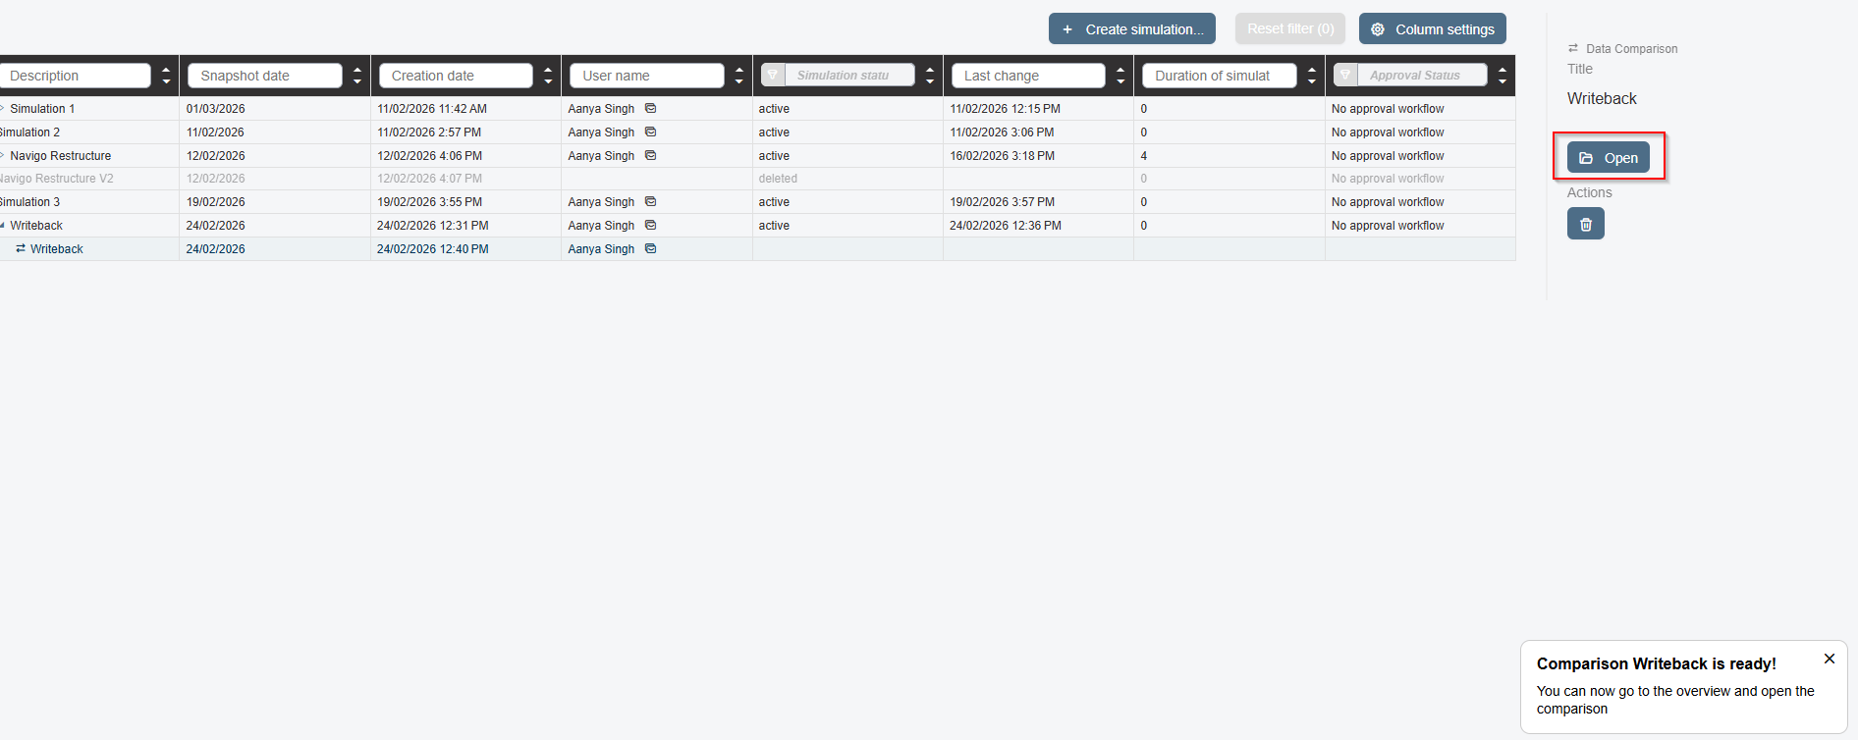
Task: Expand the Navigo Restructure row
Action: tap(2, 155)
